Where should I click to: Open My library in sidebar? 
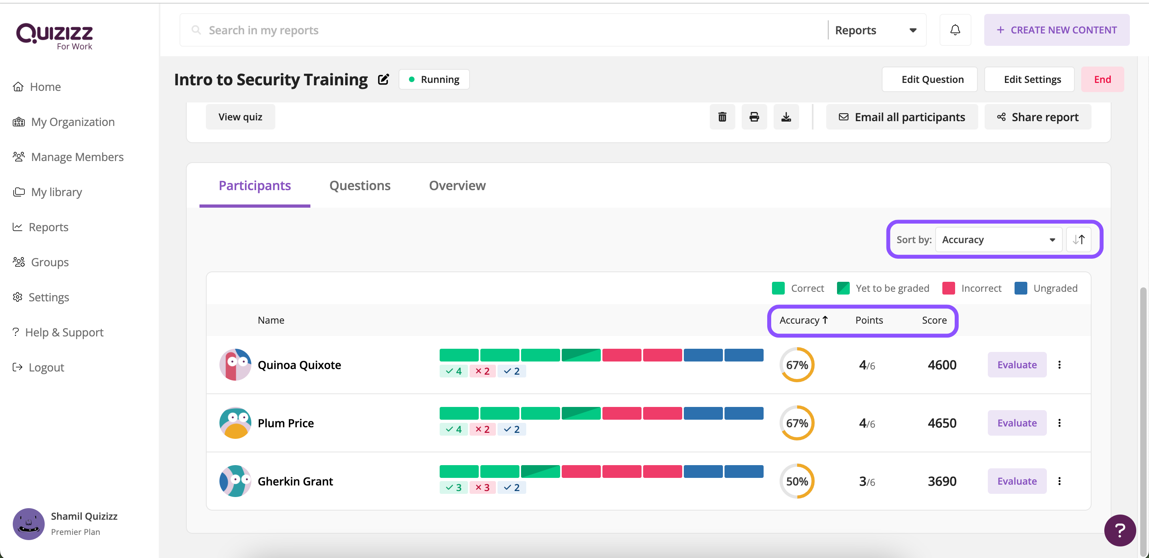click(48, 192)
